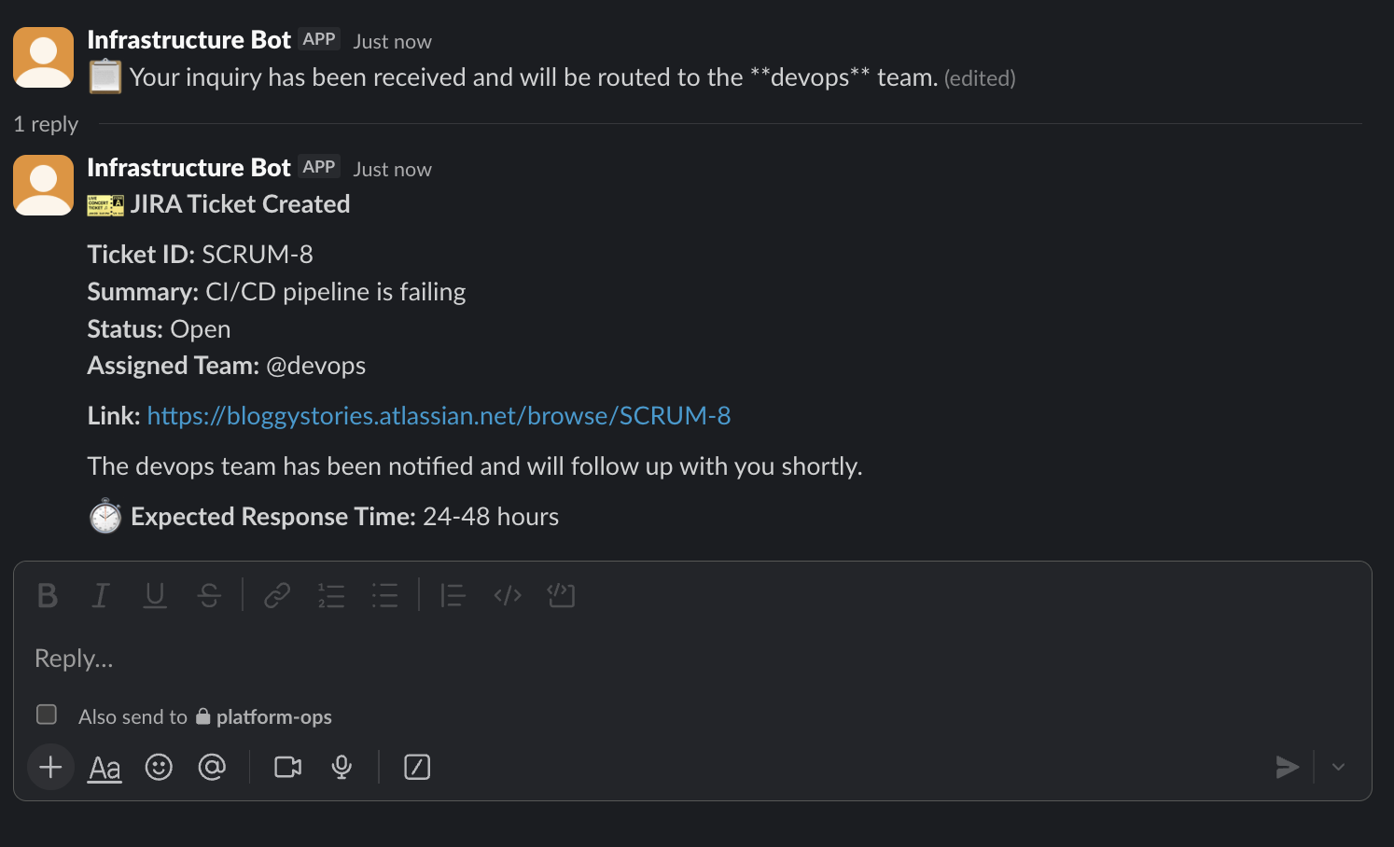Open the plus menu to attach files

50,767
